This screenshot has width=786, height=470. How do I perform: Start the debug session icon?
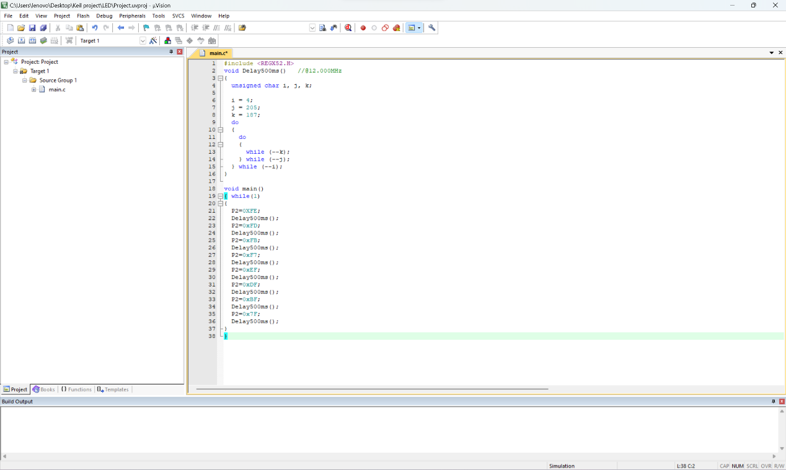(x=348, y=28)
